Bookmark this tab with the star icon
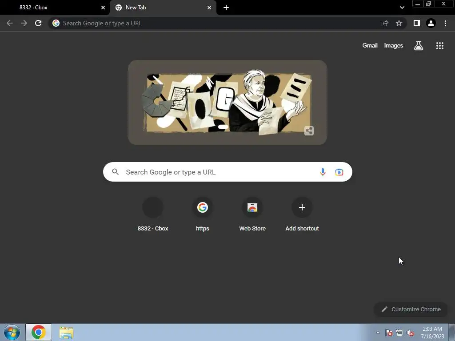The width and height of the screenshot is (455, 341). 399,23
